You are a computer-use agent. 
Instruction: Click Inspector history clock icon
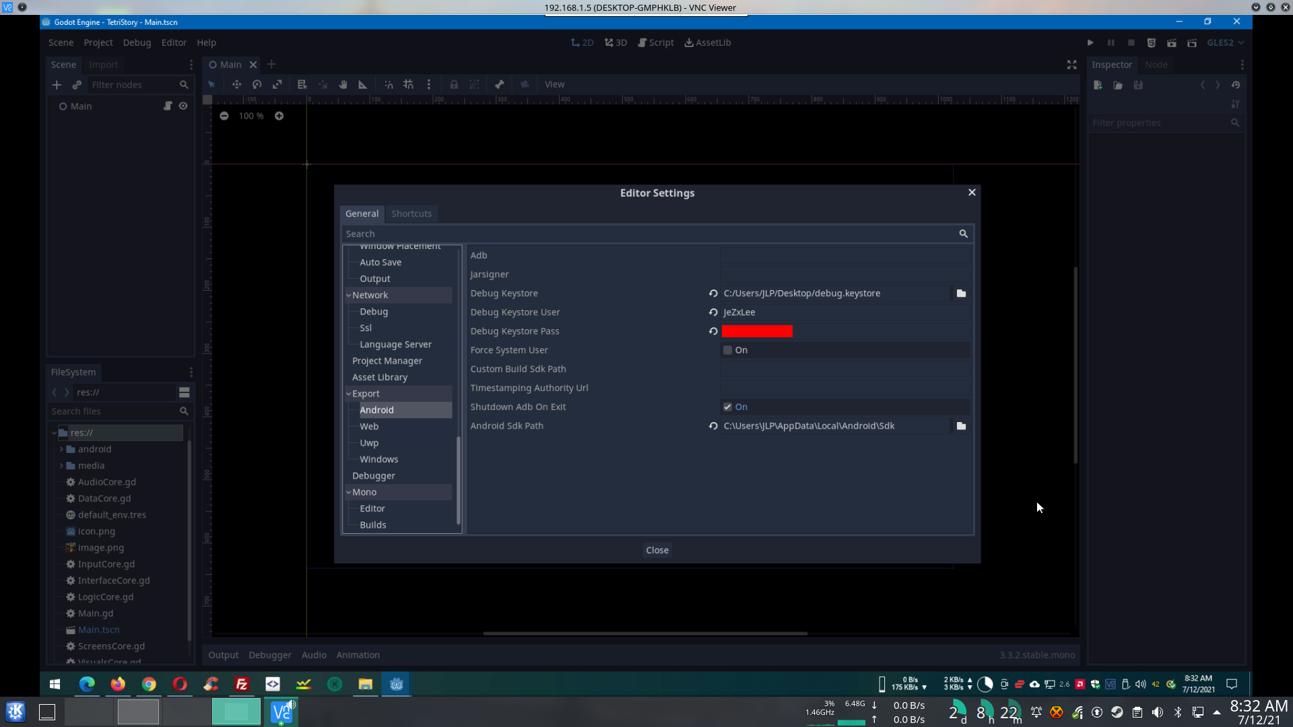pos(1236,85)
